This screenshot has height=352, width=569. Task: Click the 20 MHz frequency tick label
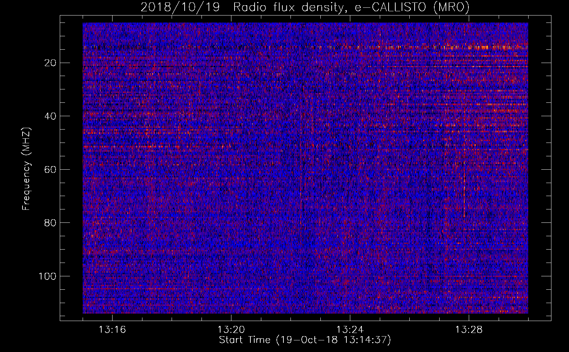click(x=51, y=63)
